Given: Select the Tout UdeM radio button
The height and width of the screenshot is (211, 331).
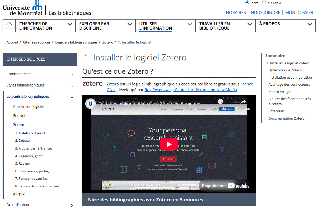Looking at the screenshot, I should click(x=264, y=2).
